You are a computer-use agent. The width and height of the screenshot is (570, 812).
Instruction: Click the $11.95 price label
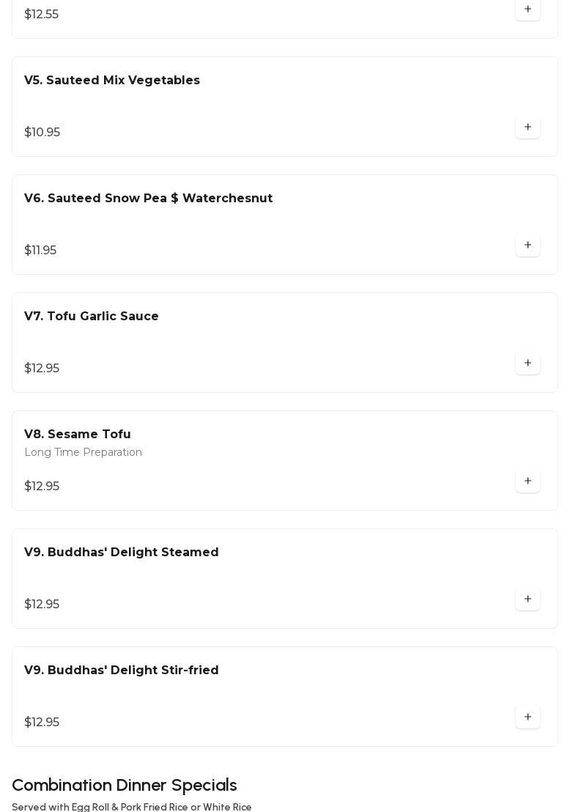click(40, 251)
